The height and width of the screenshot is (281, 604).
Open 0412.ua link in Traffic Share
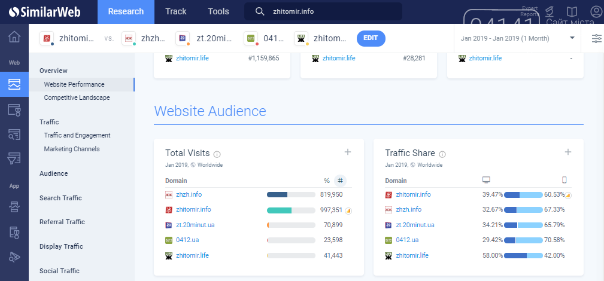coord(407,240)
